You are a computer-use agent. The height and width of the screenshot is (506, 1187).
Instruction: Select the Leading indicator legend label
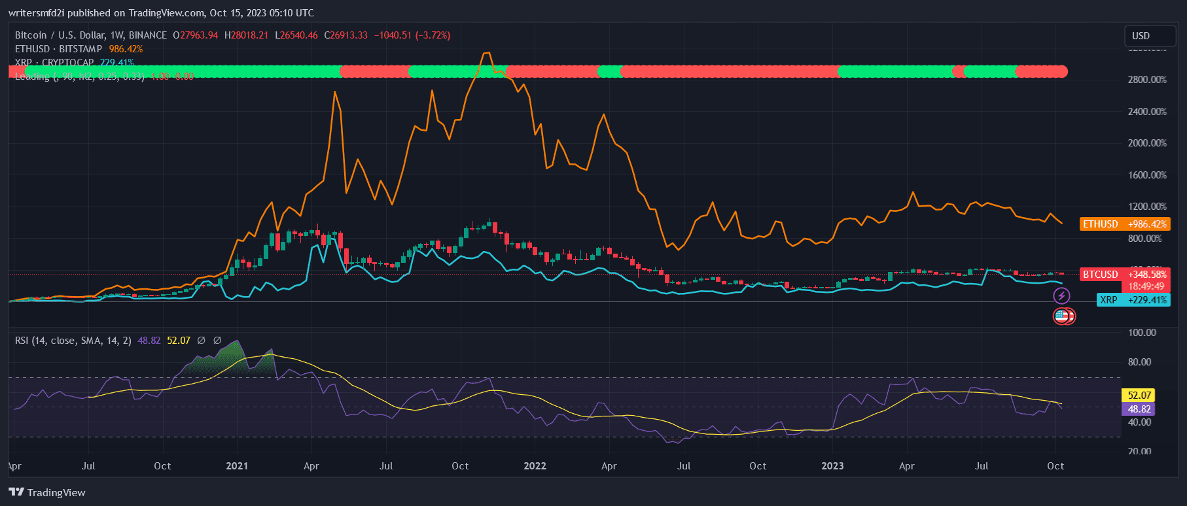79,76
